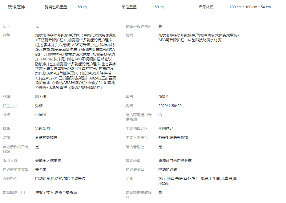This screenshot has height=203, width=286.
Task: Click the 智能类型 label
Action: (x=133, y=161)
